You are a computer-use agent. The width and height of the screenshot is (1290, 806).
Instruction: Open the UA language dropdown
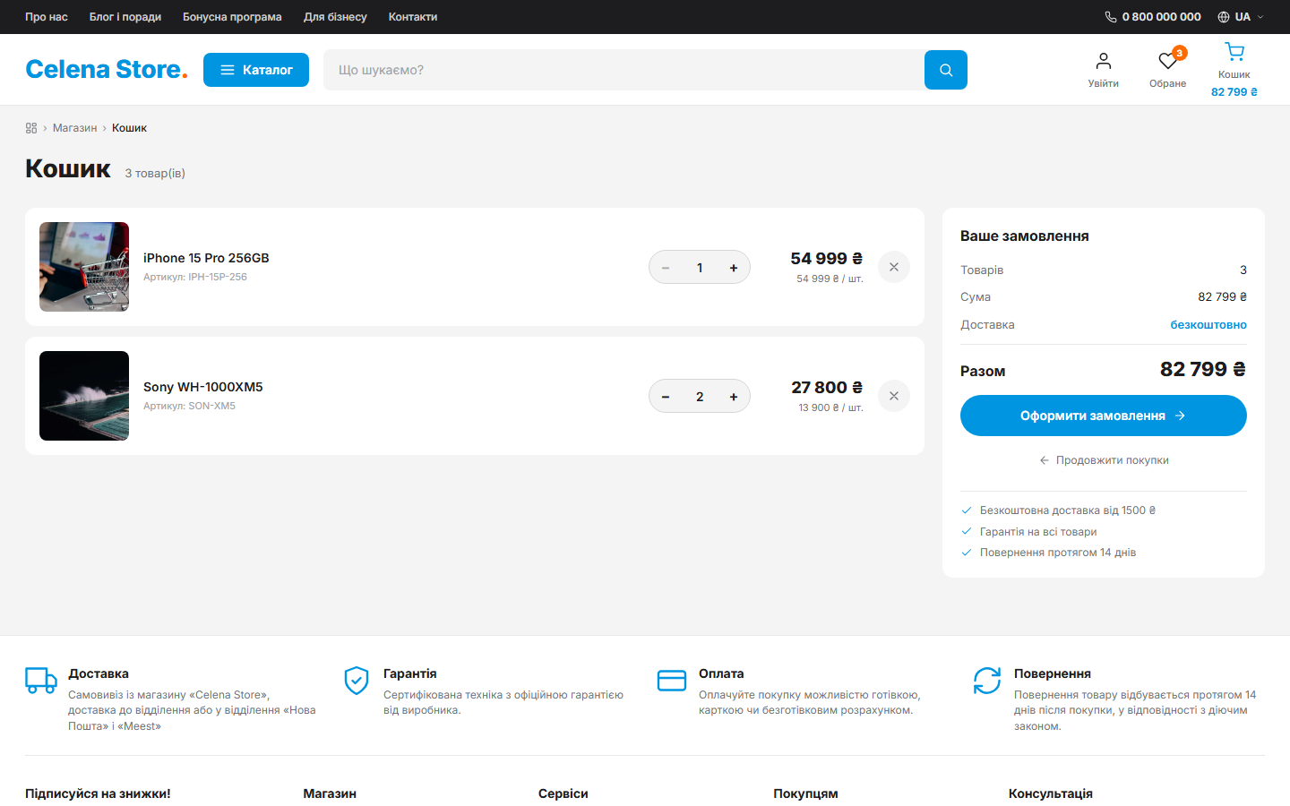click(1242, 17)
